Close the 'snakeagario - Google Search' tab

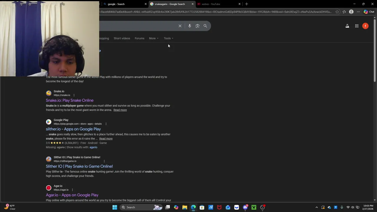[193, 4]
